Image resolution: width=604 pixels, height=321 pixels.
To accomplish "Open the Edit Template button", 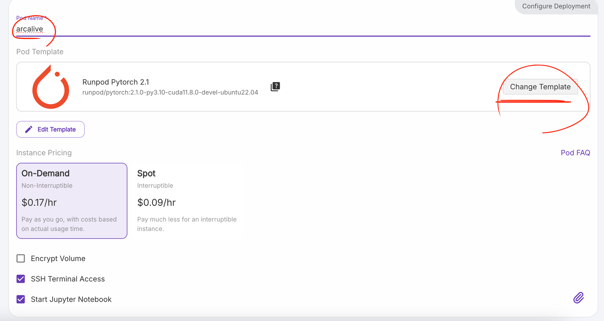I will click(50, 129).
